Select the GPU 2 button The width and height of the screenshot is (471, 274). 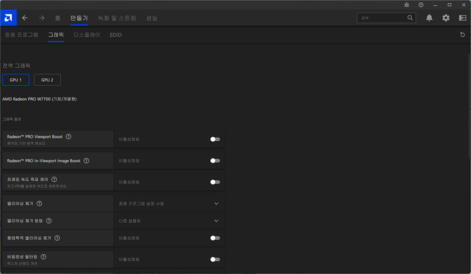point(47,80)
